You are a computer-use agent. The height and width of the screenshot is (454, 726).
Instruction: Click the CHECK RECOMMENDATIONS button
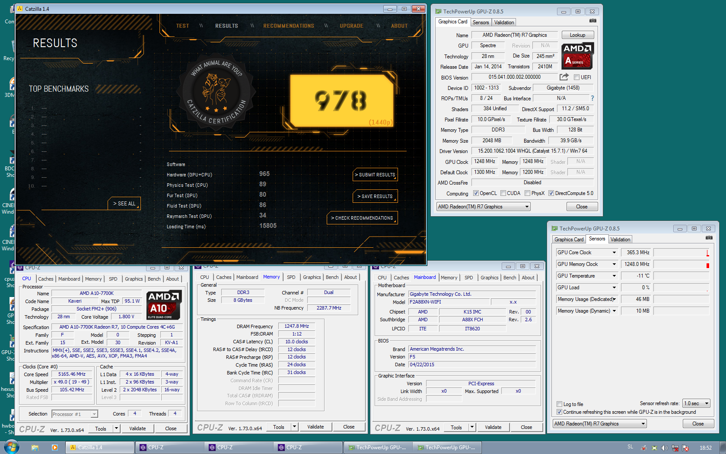[362, 218]
